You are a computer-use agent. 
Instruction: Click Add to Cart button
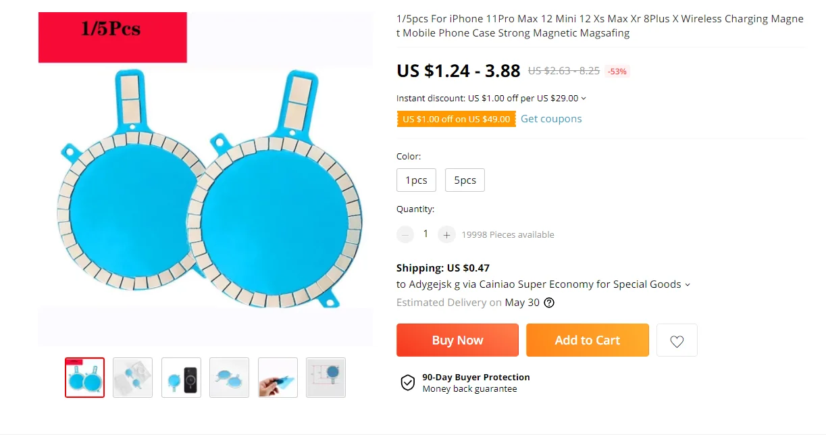[587, 340]
